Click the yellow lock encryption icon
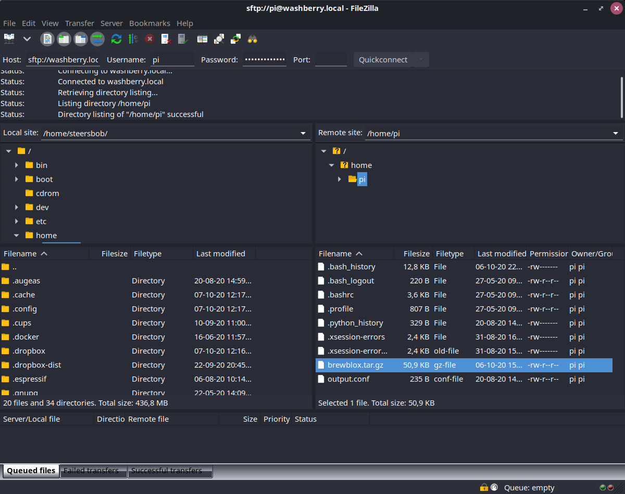625x494 pixels. click(484, 487)
